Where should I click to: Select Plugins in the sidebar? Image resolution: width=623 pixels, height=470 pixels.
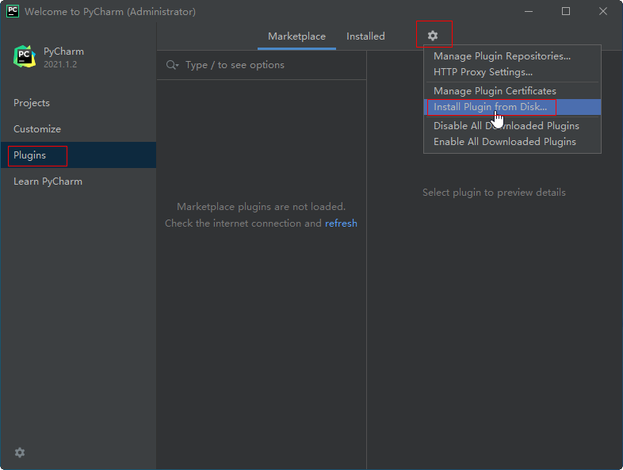78,155
